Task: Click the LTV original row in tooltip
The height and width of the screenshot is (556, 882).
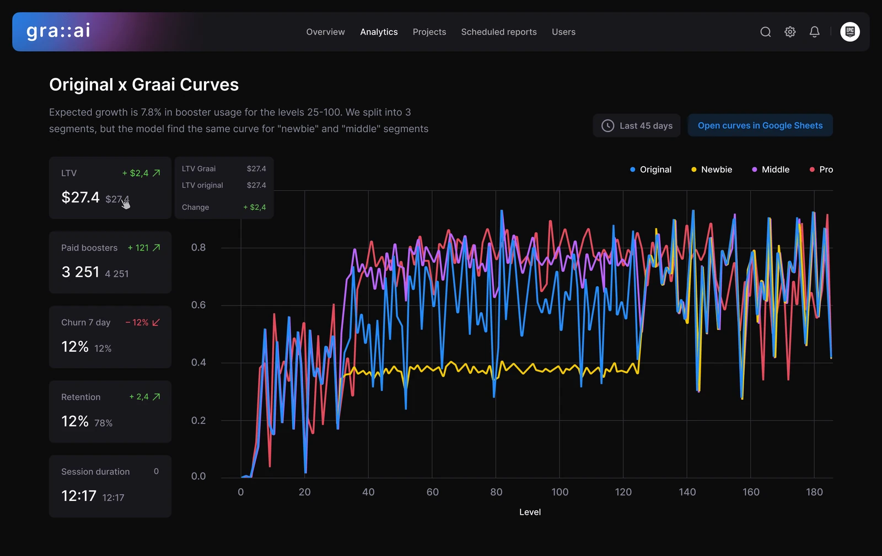Action: 224,186
